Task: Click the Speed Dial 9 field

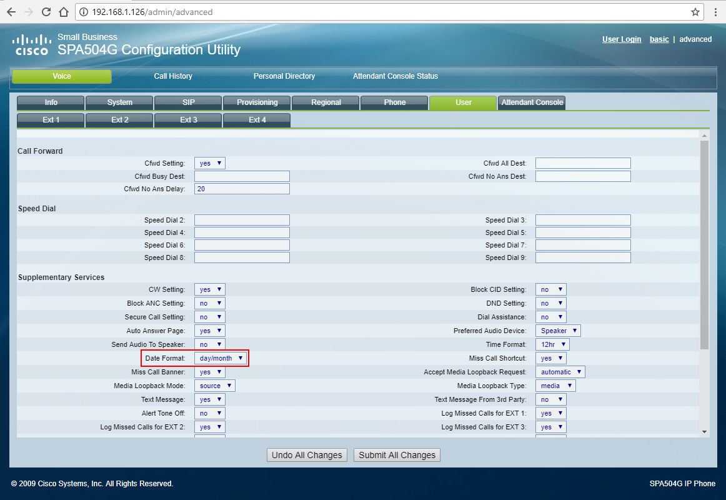Action: (x=583, y=257)
